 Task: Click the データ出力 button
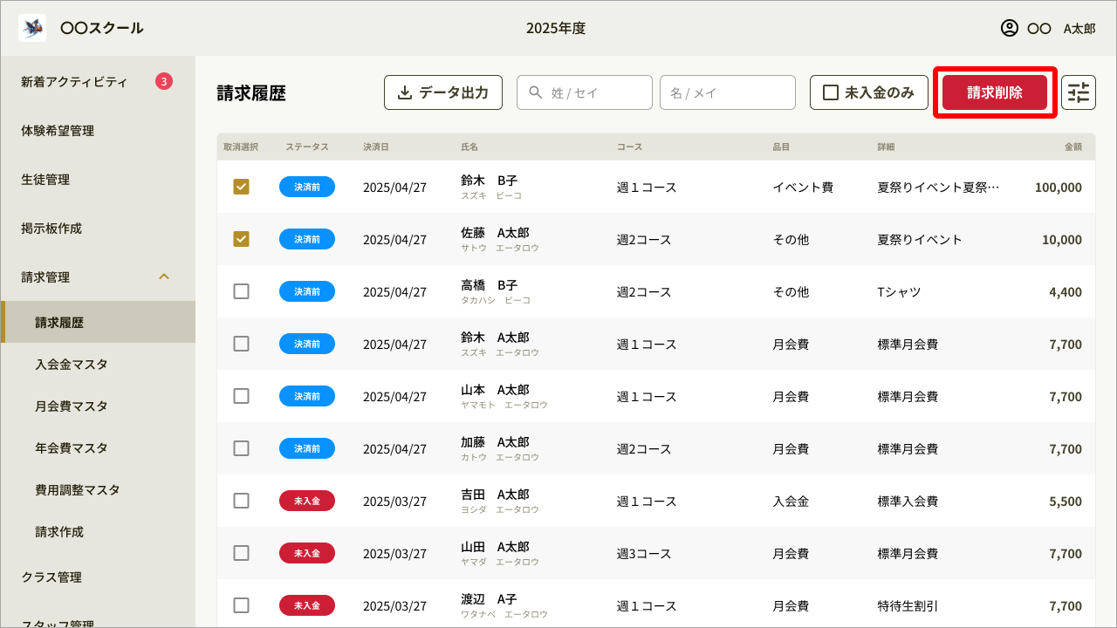443,92
